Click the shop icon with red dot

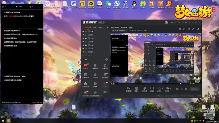[x=180, y=29]
